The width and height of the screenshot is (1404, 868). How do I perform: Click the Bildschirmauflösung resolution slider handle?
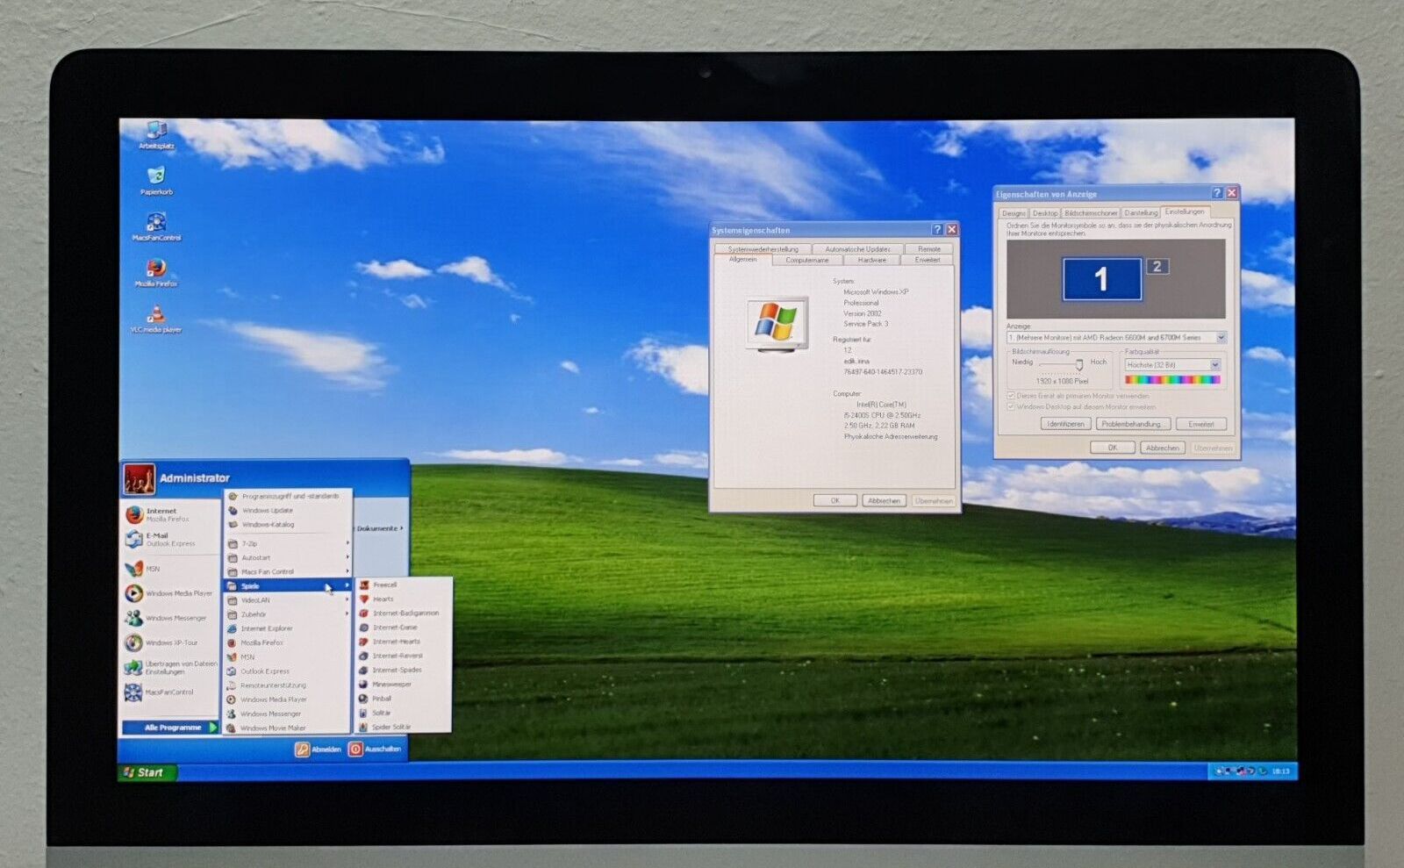tap(1078, 365)
